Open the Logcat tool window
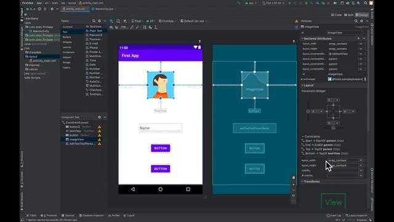 tap(129, 216)
